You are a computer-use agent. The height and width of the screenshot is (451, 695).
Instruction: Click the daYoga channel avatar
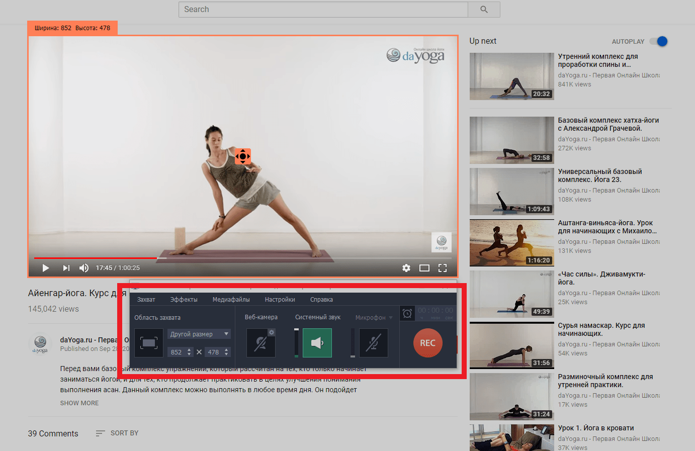click(x=40, y=343)
